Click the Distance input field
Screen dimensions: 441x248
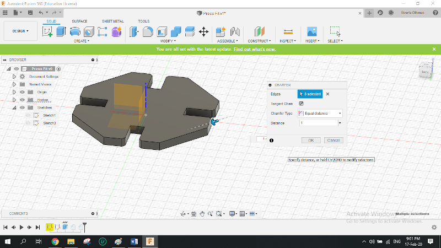click(319, 123)
